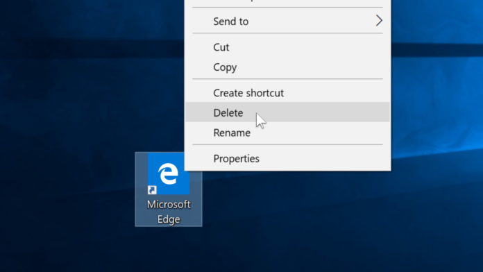Expand the Send to submenu chevron
The image size is (483, 272).
coord(379,21)
